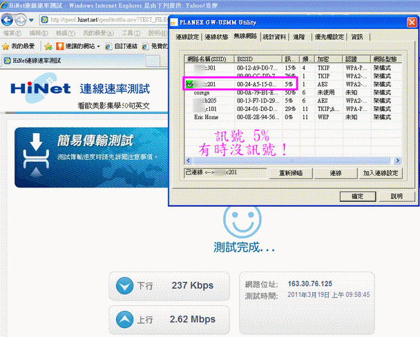
Task: Click the 連線 connect button
Action: [336, 173]
